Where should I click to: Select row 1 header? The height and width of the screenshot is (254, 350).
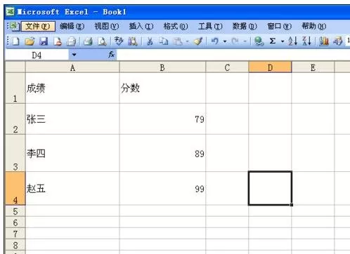click(x=15, y=88)
